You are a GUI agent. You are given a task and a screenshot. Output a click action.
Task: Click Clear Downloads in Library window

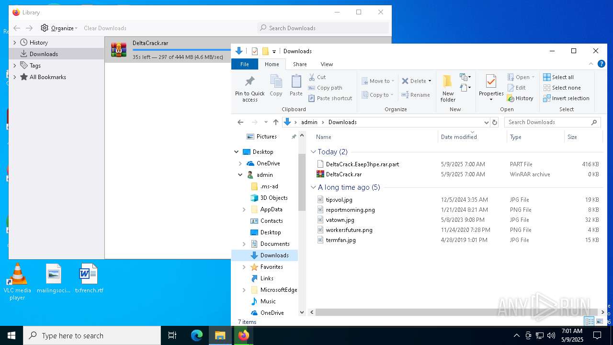coord(105,28)
